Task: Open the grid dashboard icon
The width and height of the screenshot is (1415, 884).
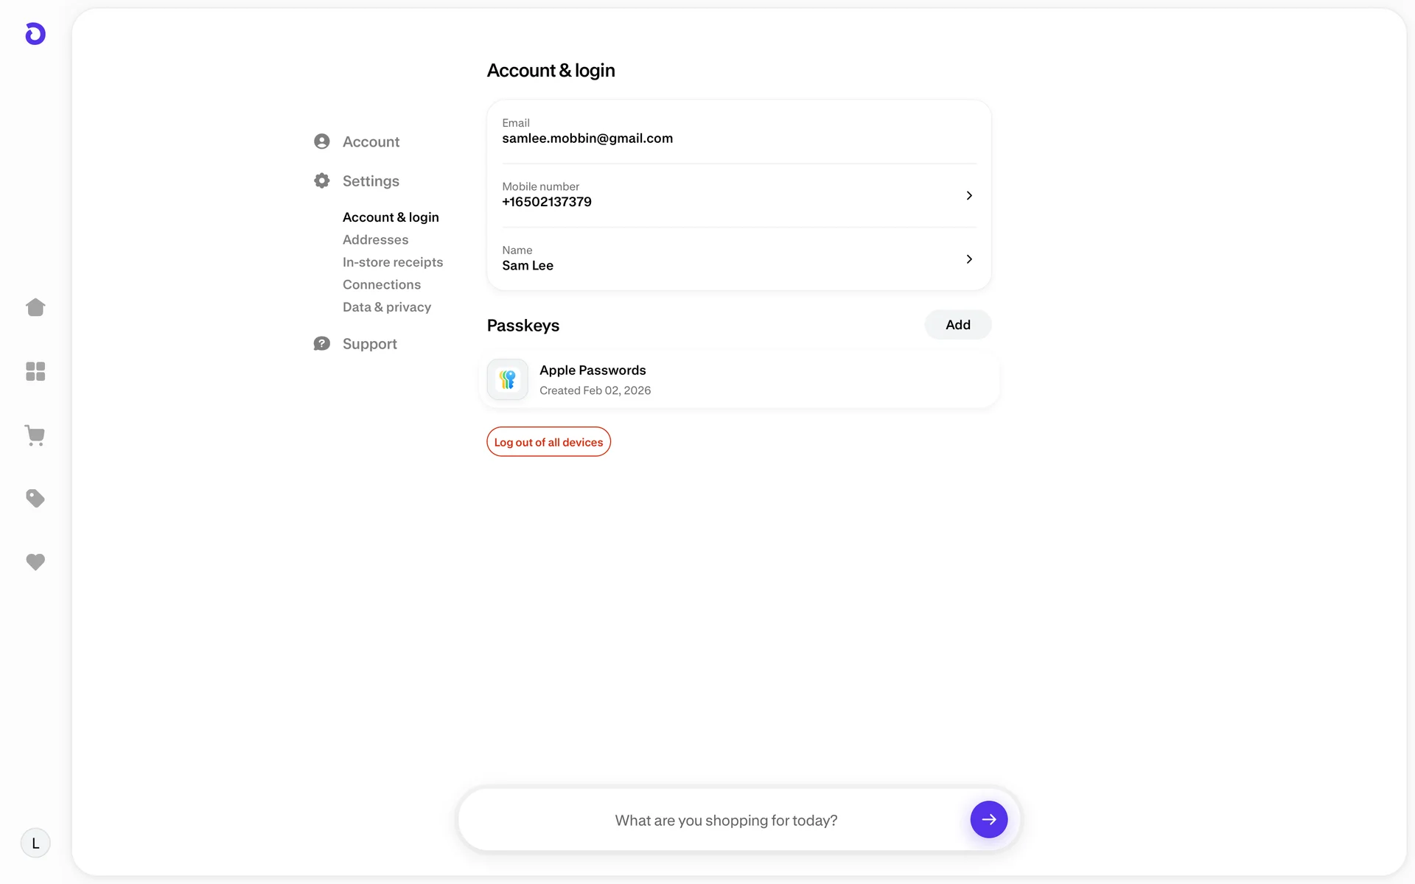Action: tap(35, 371)
